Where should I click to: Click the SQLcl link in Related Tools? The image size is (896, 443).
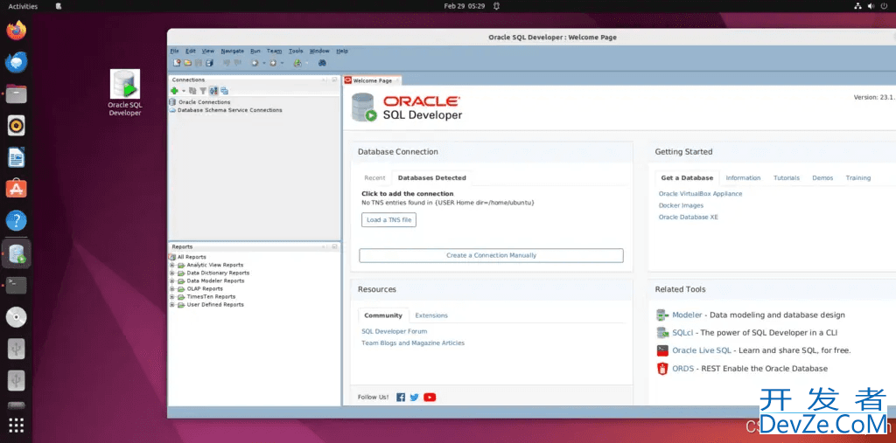[x=682, y=332]
